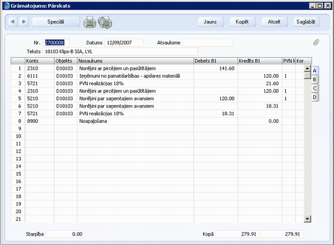Click the Jauns button

coord(211,22)
